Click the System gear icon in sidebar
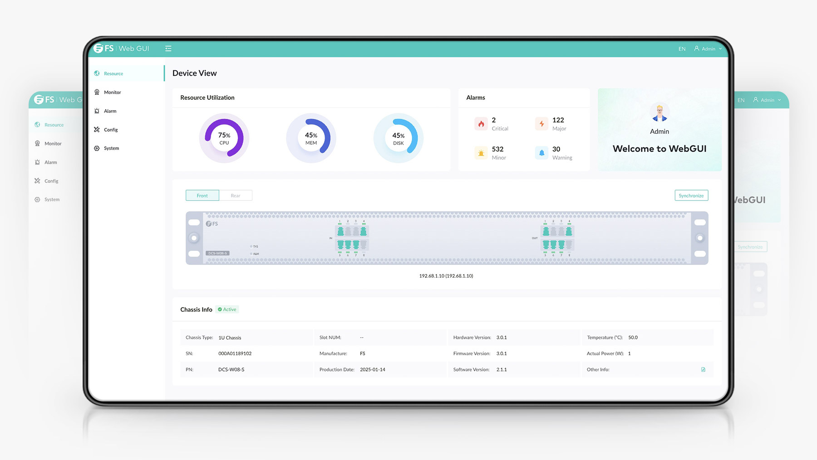The image size is (817, 460). point(97,148)
